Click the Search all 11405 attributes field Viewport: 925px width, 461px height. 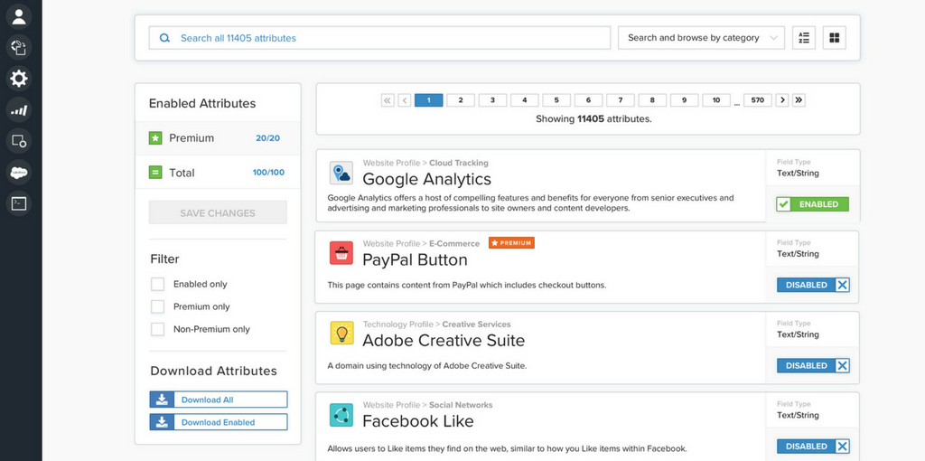(379, 38)
